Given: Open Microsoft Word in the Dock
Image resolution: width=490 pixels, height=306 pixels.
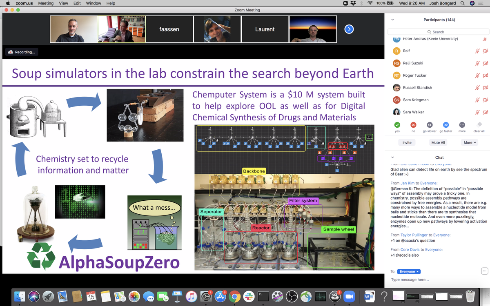Looking at the screenshot, I should [x=369, y=296].
